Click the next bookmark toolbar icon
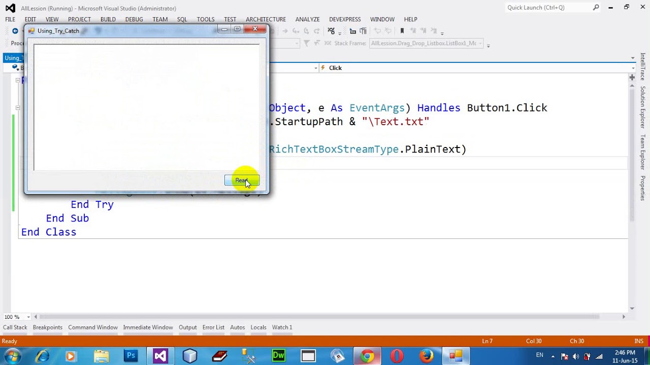 (x=424, y=31)
